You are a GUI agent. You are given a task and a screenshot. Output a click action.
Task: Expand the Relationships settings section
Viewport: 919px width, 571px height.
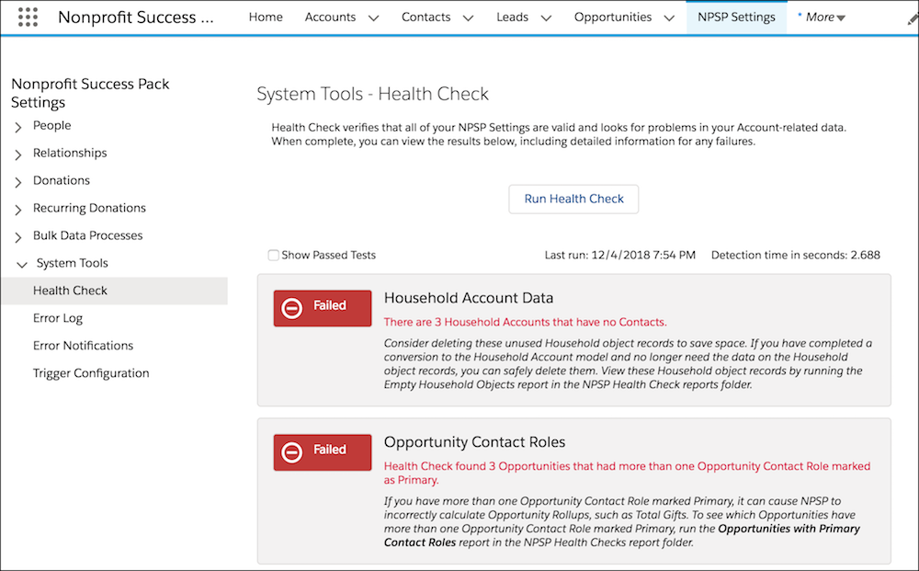pos(18,154)
